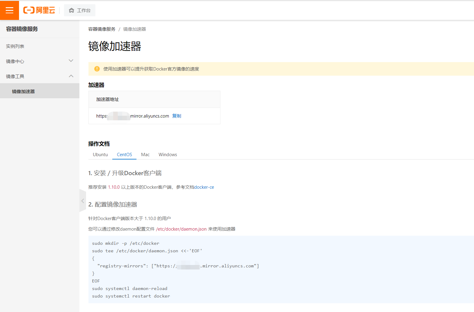Open the orange hamburger menu
Screen dimensions: 474x312
pyautogui.click(x=9, y=10)
